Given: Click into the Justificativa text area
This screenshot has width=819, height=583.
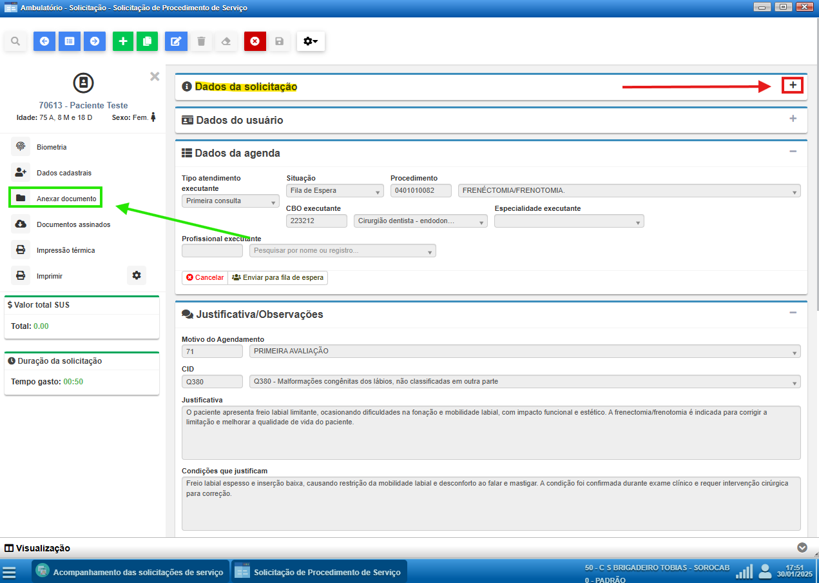Looking at the screenshot, I should (490, 432).
